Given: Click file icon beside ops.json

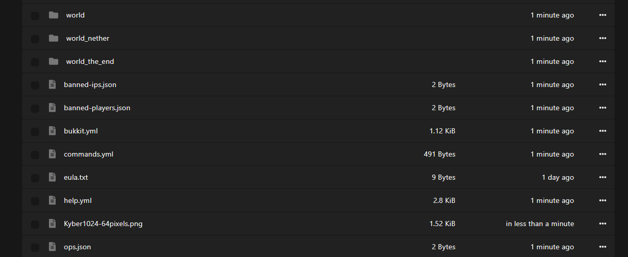Looking at the screenshot, I should click(x=52, y=247).
